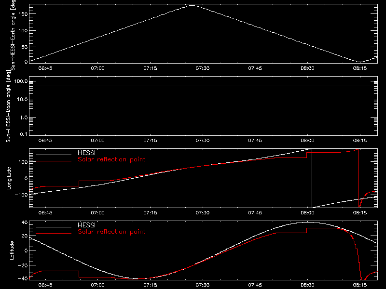386x289 pixels.
Task: Click 07:00 time label under Moon angle plot
Action: [98, 141]
